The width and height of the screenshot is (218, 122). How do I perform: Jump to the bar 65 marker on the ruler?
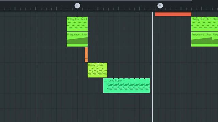[160, 6]
